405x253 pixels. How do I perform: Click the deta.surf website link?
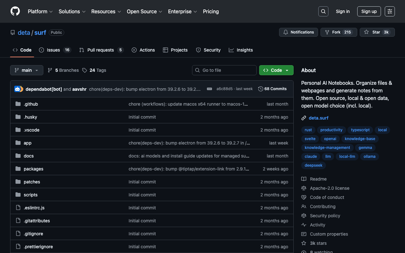point(318,118)
